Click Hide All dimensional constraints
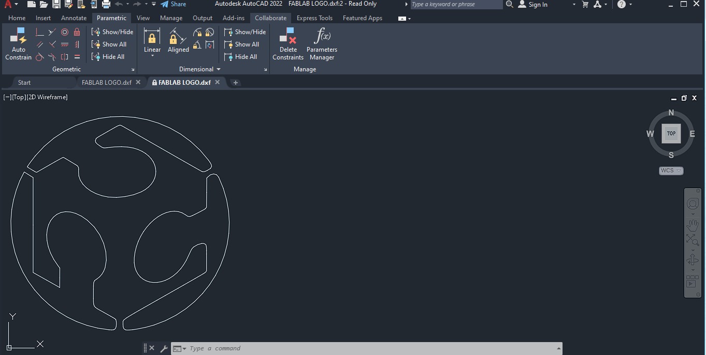Viewport: 706px width, 355px height. point(241,57)
